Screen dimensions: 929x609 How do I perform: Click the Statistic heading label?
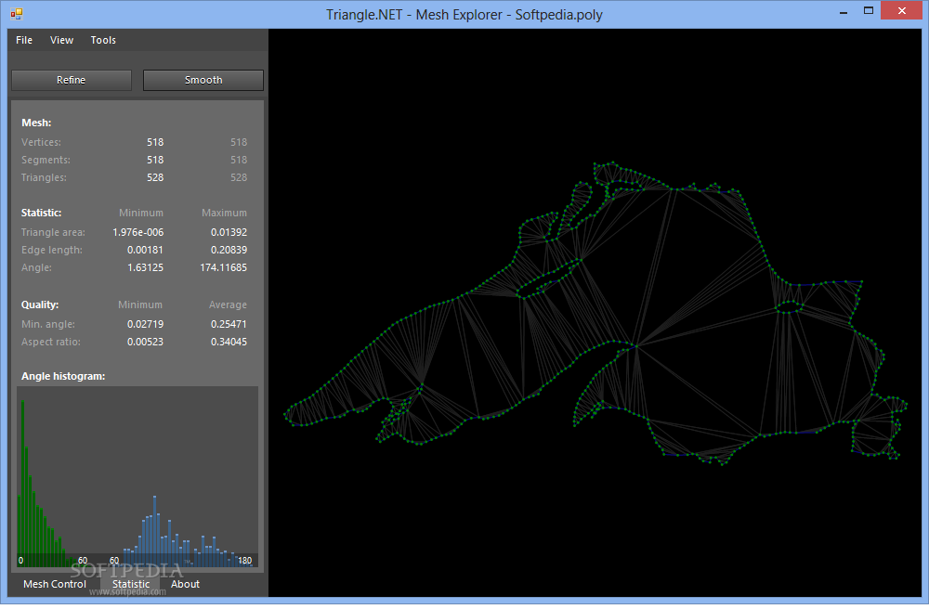pos(42,214)
